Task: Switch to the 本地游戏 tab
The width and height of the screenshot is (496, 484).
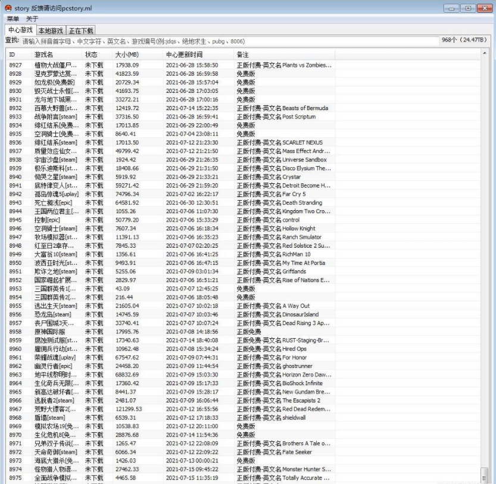Action: (51, 31)
